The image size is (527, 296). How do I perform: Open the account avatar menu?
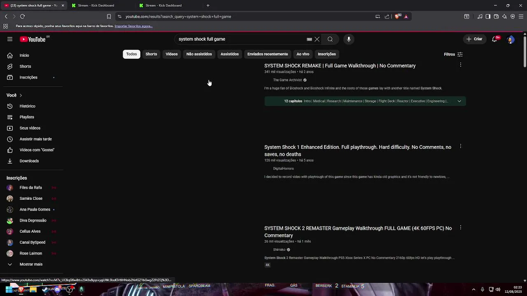pyautogui.click(x=511, y=39)
